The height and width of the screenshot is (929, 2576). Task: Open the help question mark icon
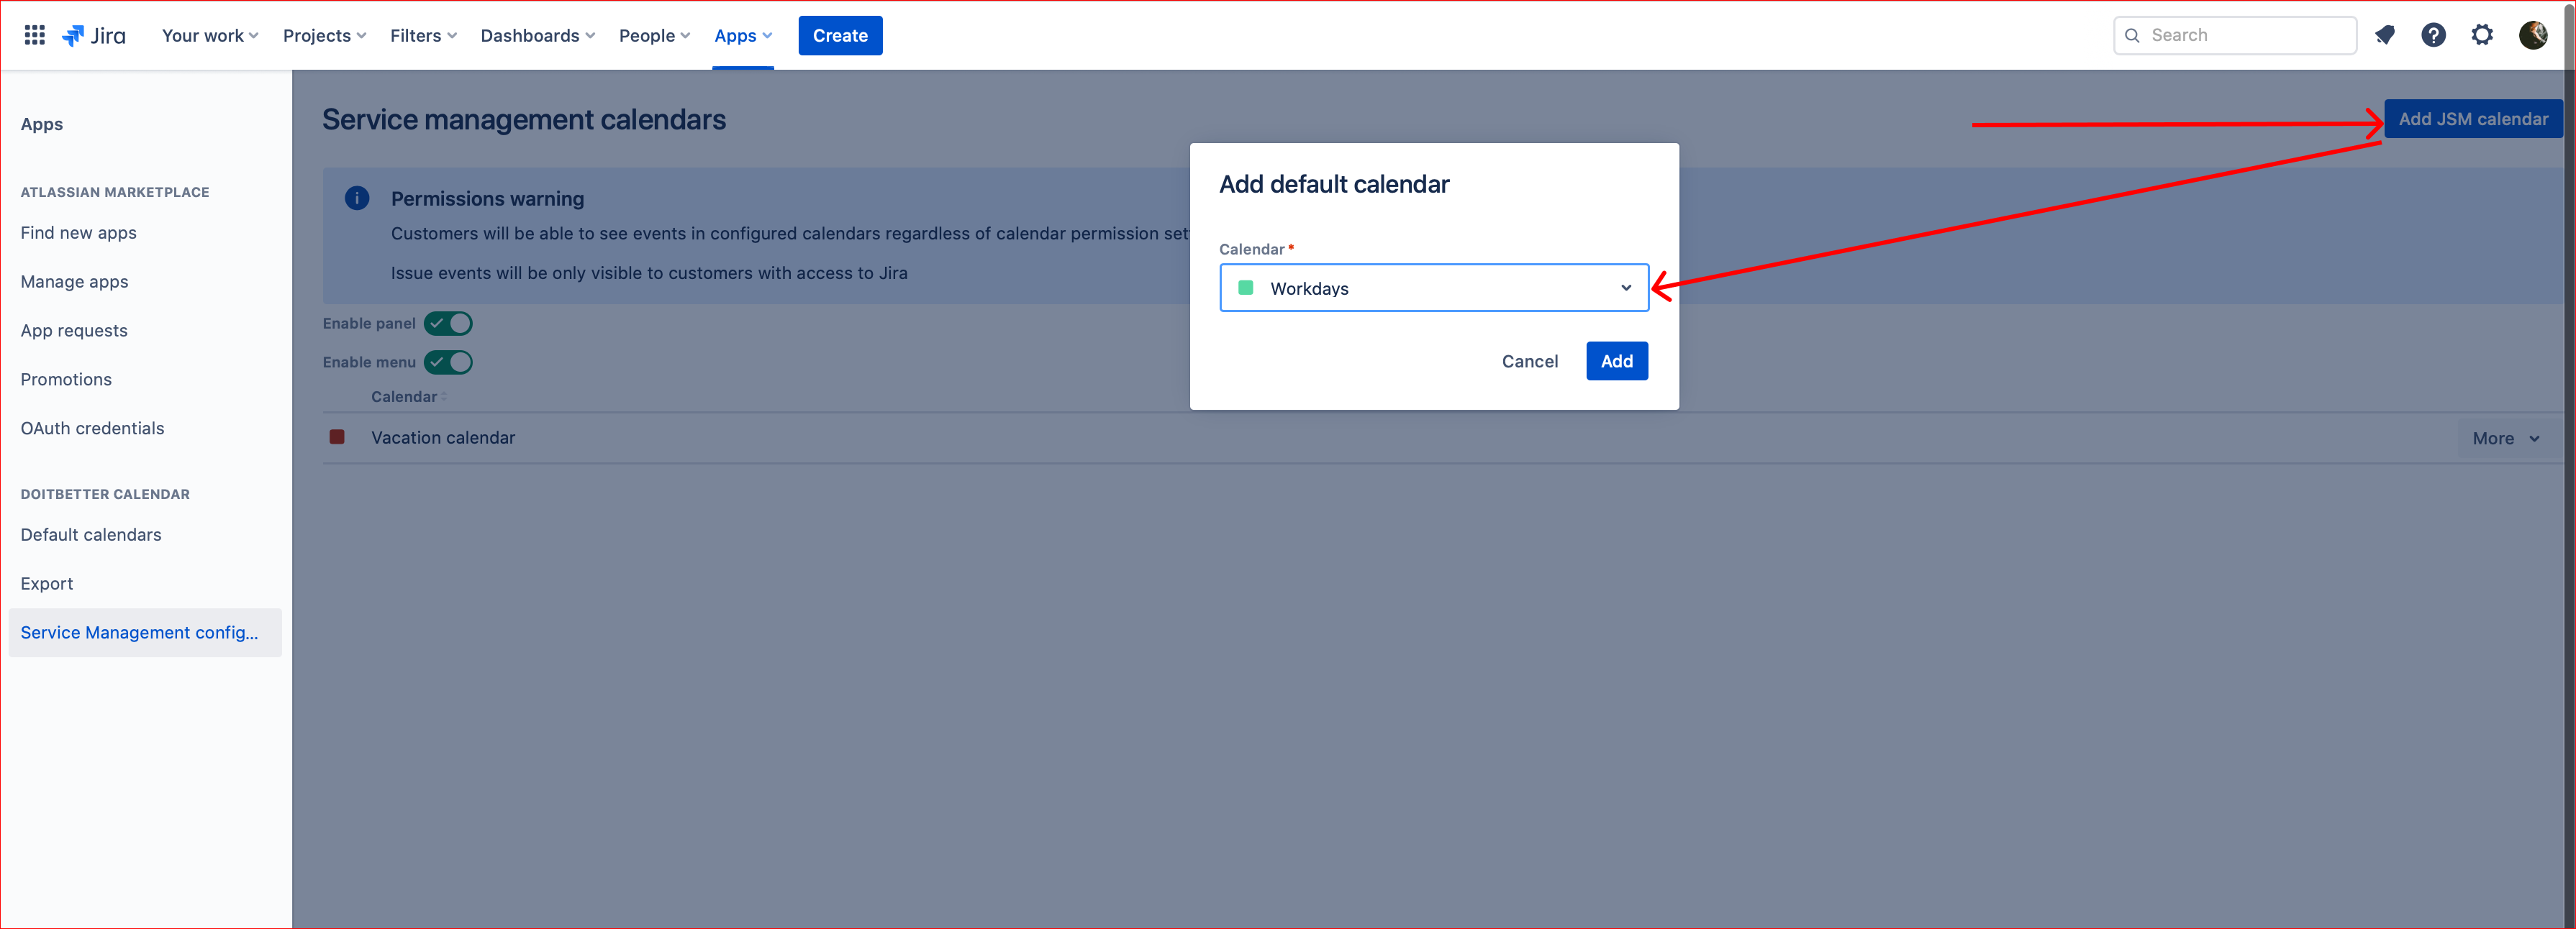tap(2433, 35)
